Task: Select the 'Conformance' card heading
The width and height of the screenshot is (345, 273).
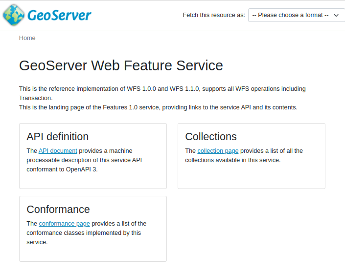Action: click(x=58, y=210)
